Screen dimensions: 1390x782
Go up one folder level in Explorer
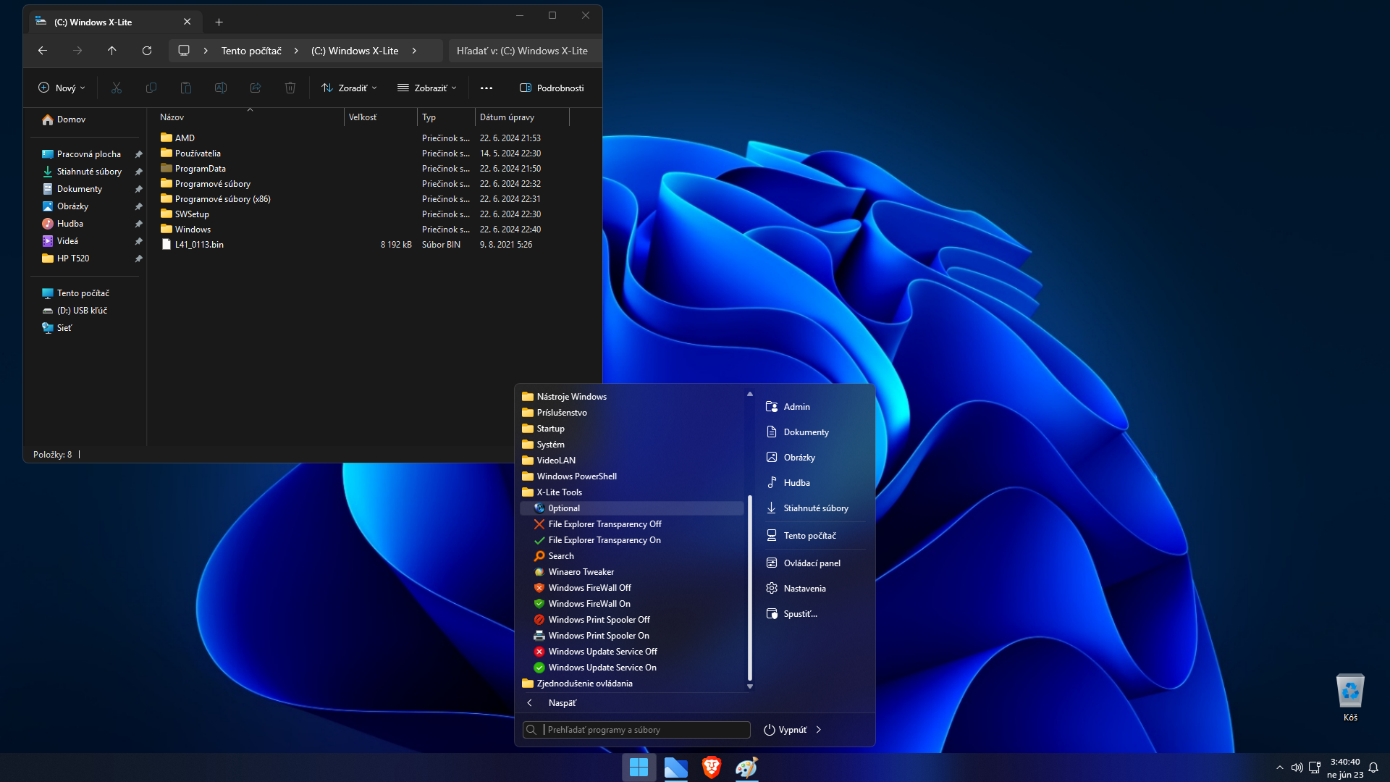coord(111,51)
